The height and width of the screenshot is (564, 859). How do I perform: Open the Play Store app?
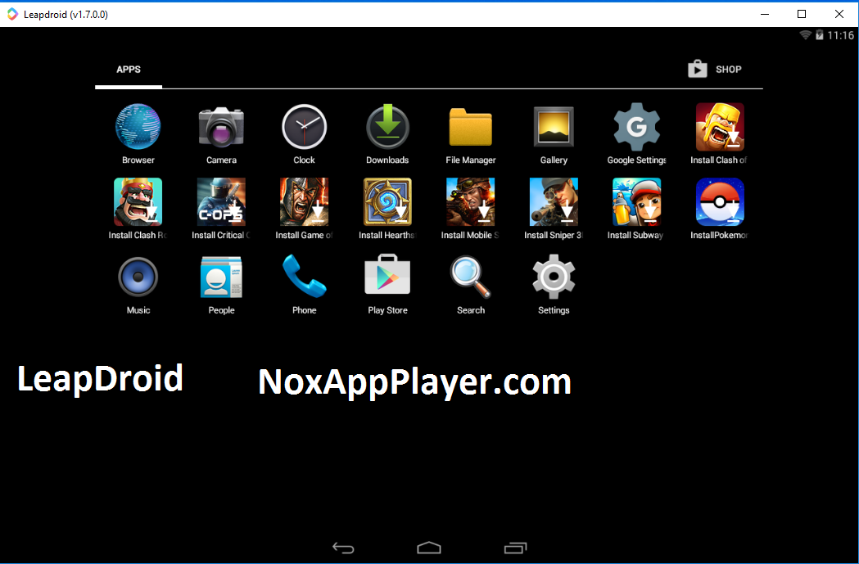click(x=387, y=277)
